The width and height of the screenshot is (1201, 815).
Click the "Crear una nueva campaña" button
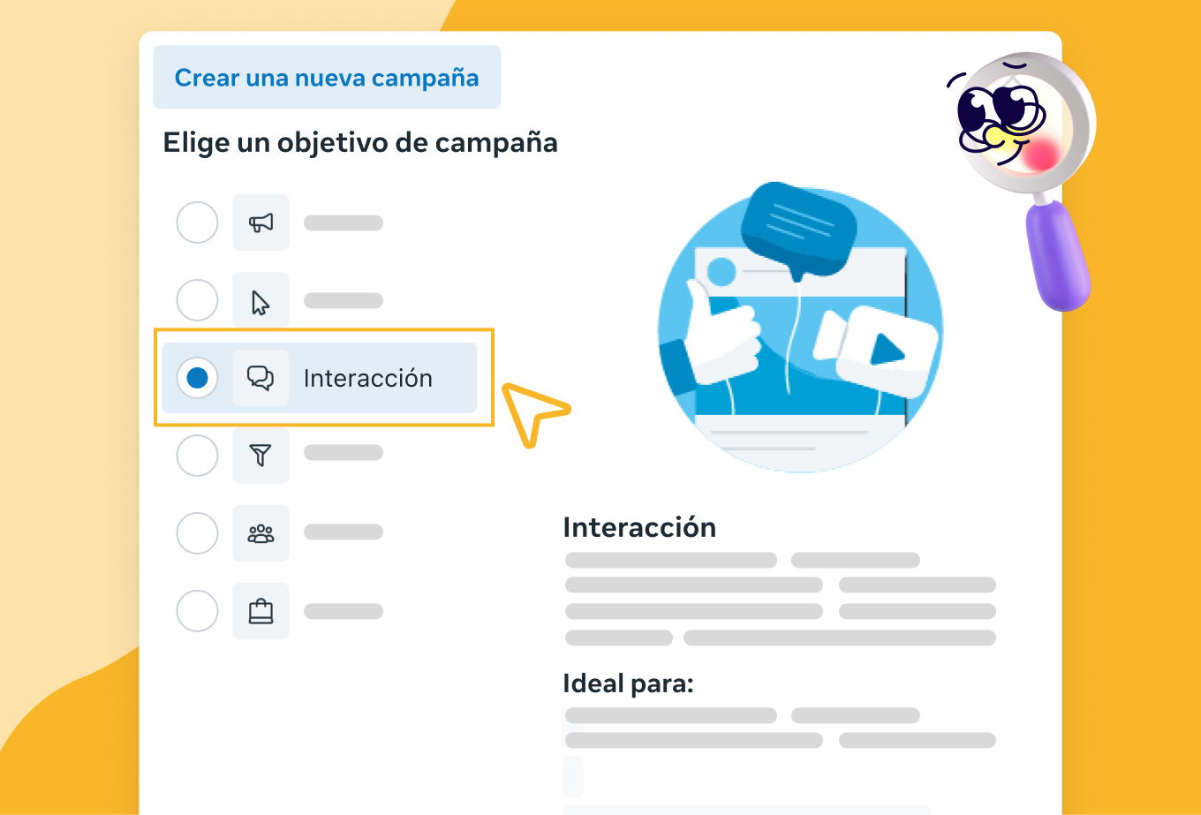(327, 78)
